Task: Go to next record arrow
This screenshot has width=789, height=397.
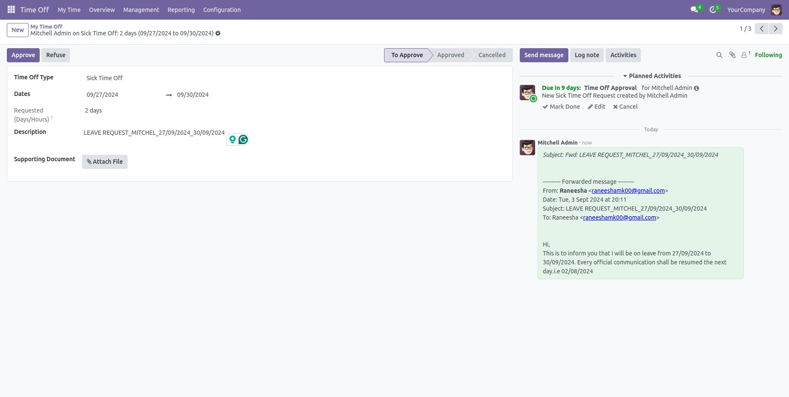Action: pos(775,29)
